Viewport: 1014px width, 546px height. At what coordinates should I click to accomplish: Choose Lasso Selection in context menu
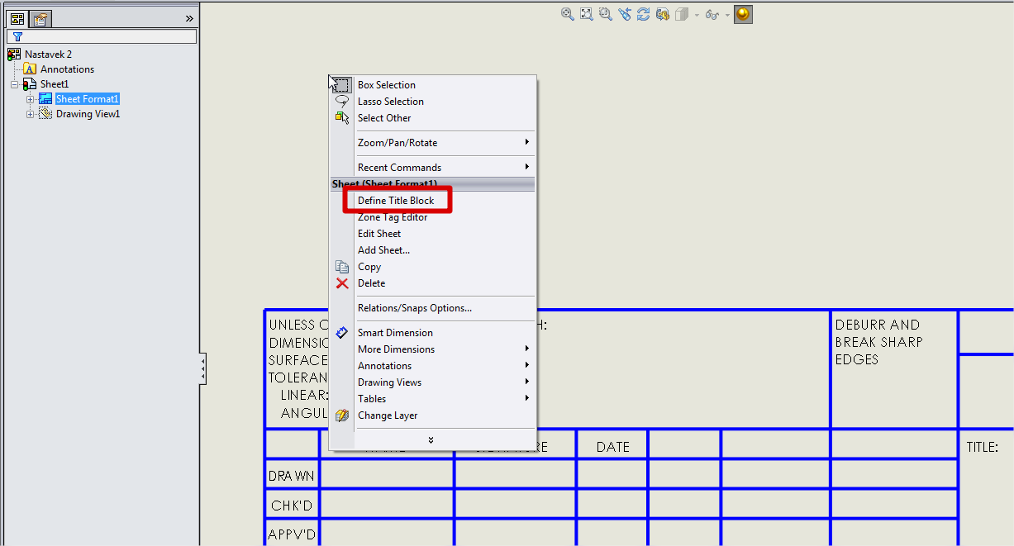(390, 102)
